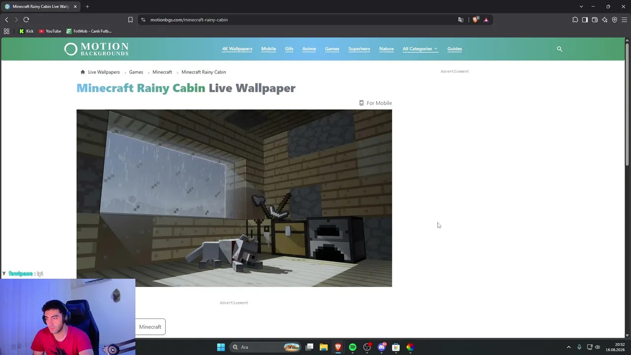
Task: Click the address bar URL field
Action: (x=296, y=20)
